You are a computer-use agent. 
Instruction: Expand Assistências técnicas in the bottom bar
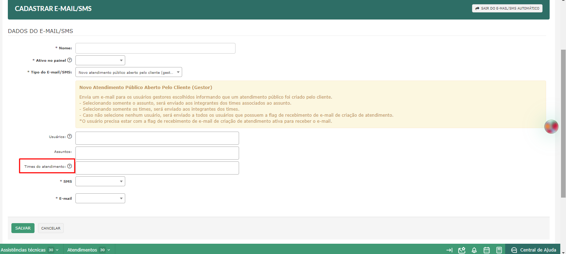coord(30,250)
